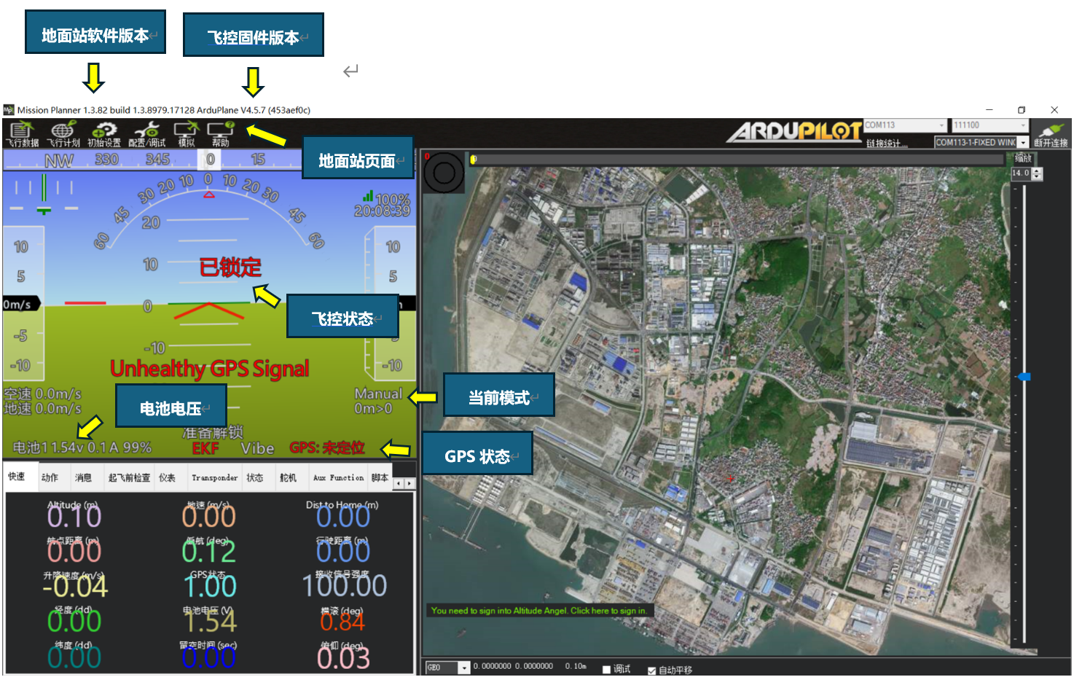
Task: Expand the COM113-1-FIXED WING vehicle selector
Action: (x=1023, y=143)
